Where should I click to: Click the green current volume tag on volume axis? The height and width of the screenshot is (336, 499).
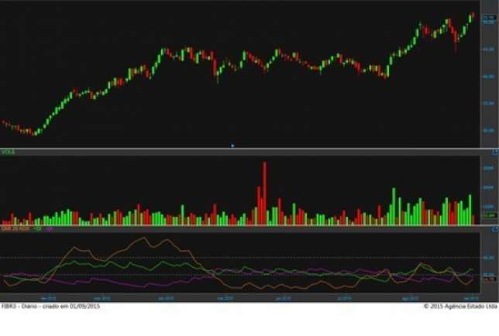[488, 216]
